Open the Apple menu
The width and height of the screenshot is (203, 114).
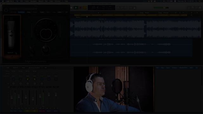point(3,1)
